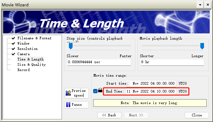213x122 pixels.
Task: Click the Close button at bottom
Action: point(197,115)
